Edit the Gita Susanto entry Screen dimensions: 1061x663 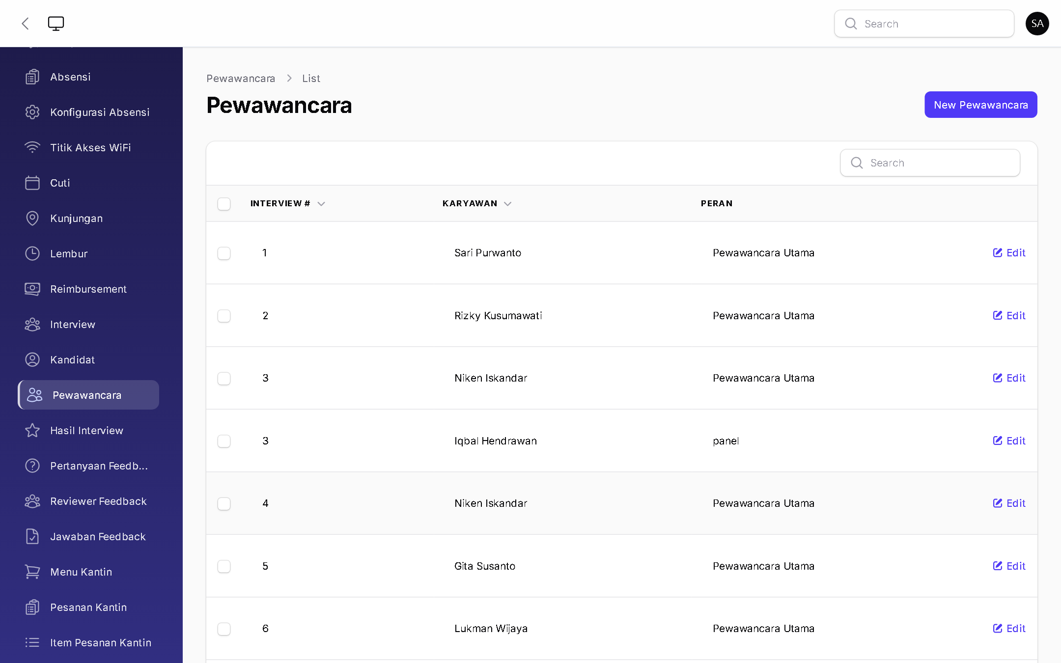[1009, 566]
